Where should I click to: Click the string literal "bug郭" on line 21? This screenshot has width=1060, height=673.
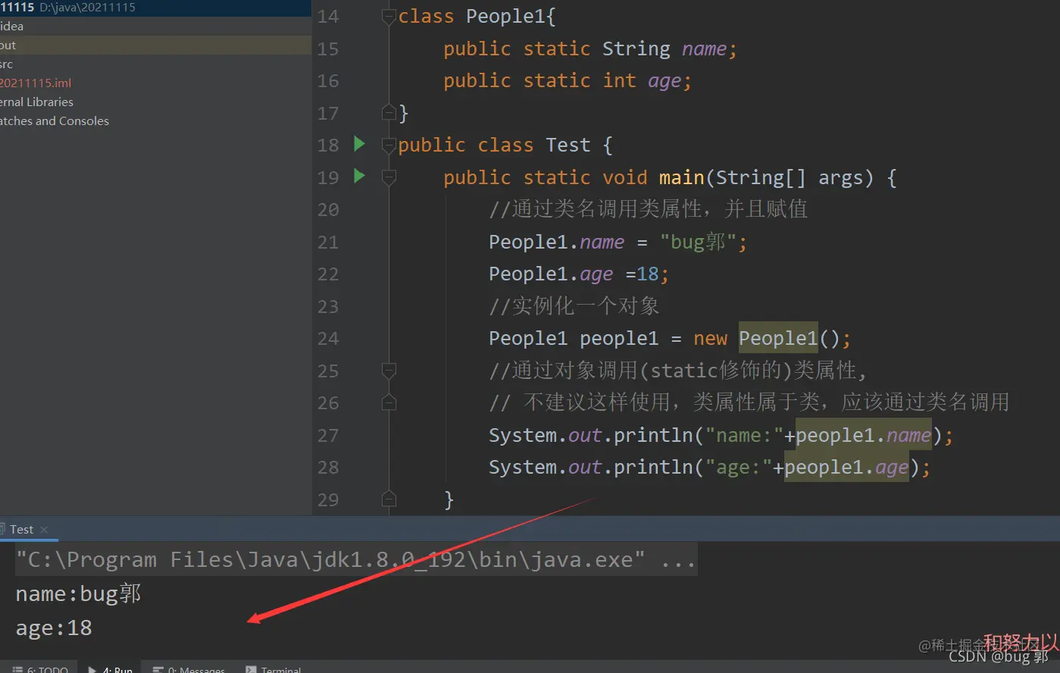[698, 242]
